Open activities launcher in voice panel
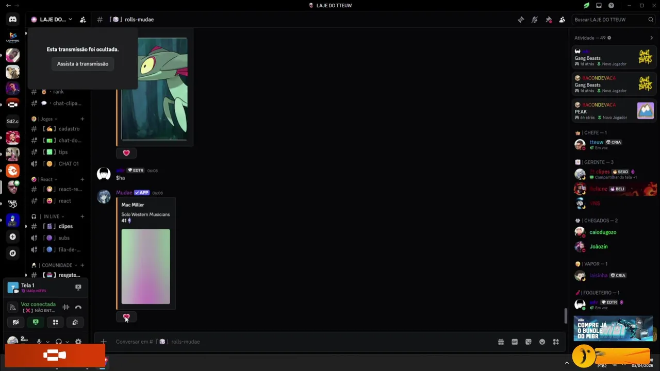Image resolution: width=660 pixels, height=371 pixels. coord(56,322)
